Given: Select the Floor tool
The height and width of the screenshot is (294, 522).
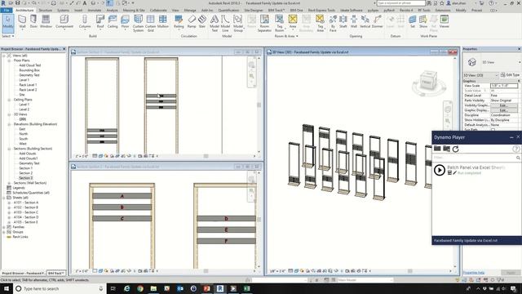Looking at the screenshot, I should pyautogui.click(x=125, y=21).
